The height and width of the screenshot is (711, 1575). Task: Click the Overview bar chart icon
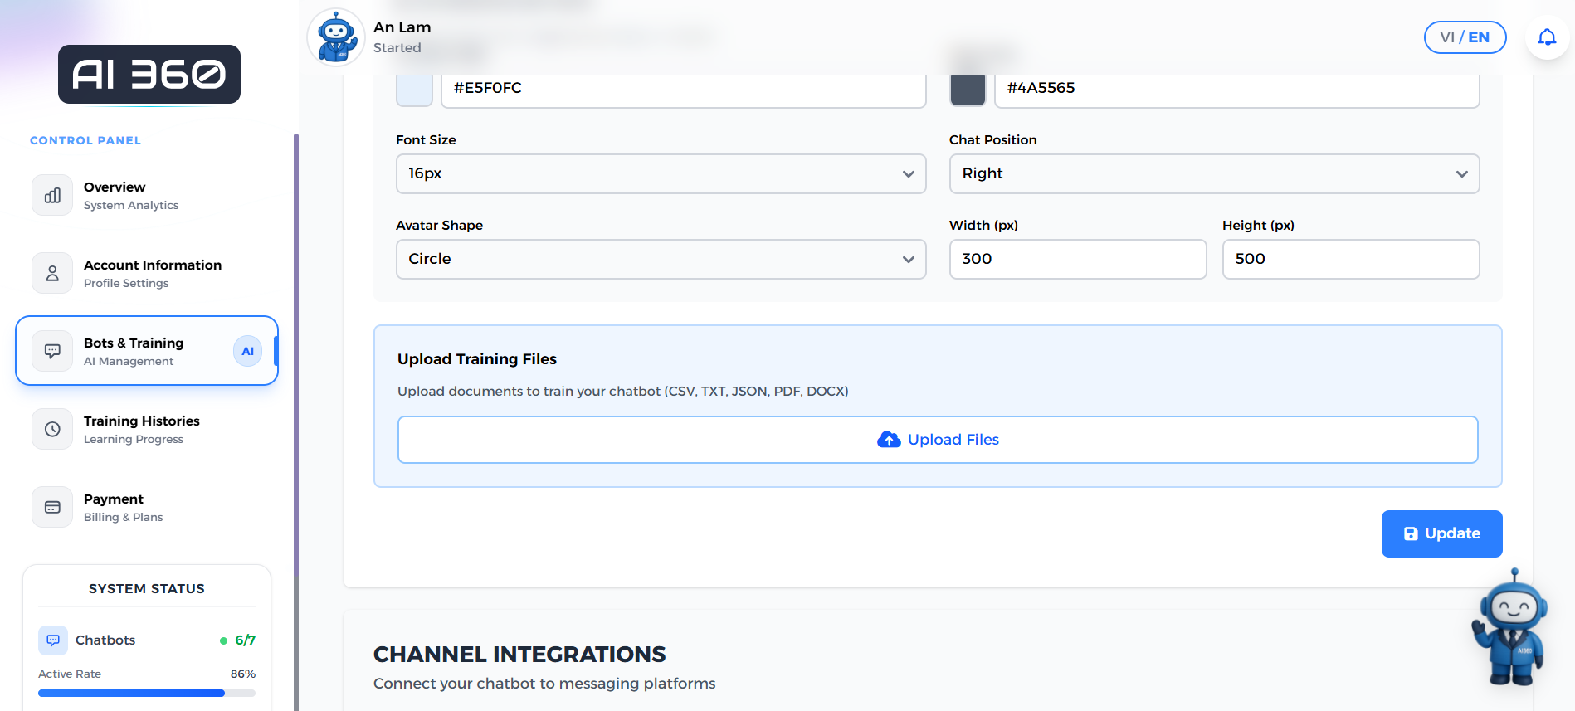coord(52,195)
